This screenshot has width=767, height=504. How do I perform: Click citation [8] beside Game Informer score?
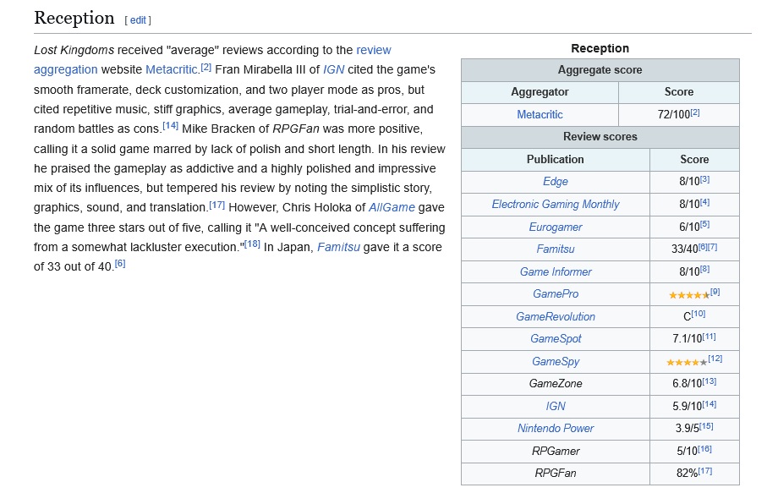(x=704, y=269)
